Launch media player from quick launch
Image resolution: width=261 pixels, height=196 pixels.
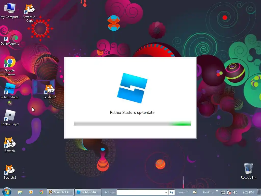click(31, 192)
